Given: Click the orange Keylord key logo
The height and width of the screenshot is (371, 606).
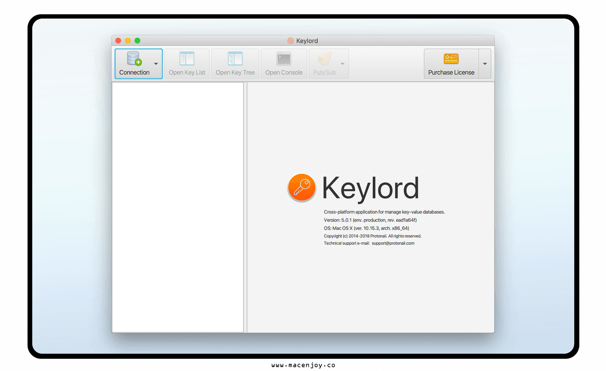Looking at the screenshot, I should [x=302, y=188].
